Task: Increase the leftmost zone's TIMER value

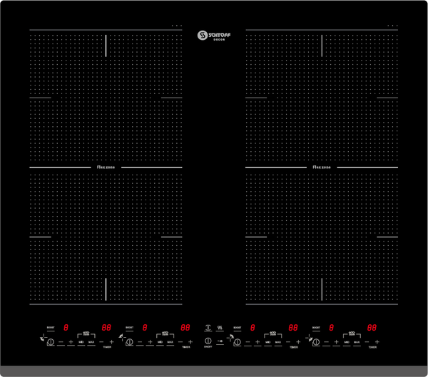Action: (x=111, y=342)
